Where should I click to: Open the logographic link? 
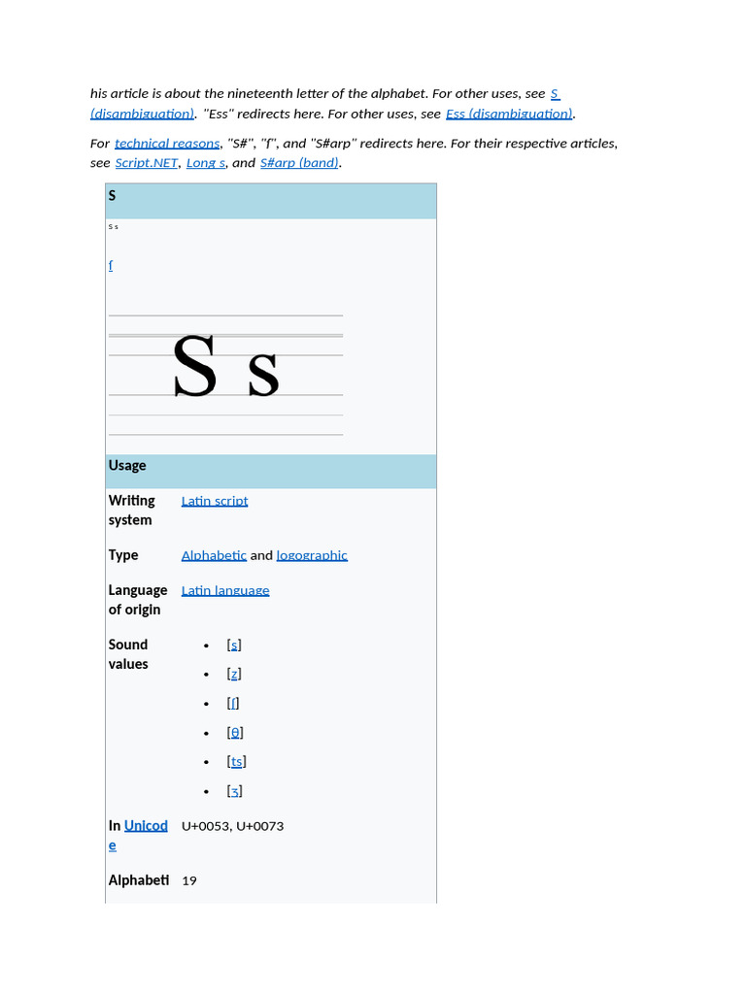coord(312,555)
